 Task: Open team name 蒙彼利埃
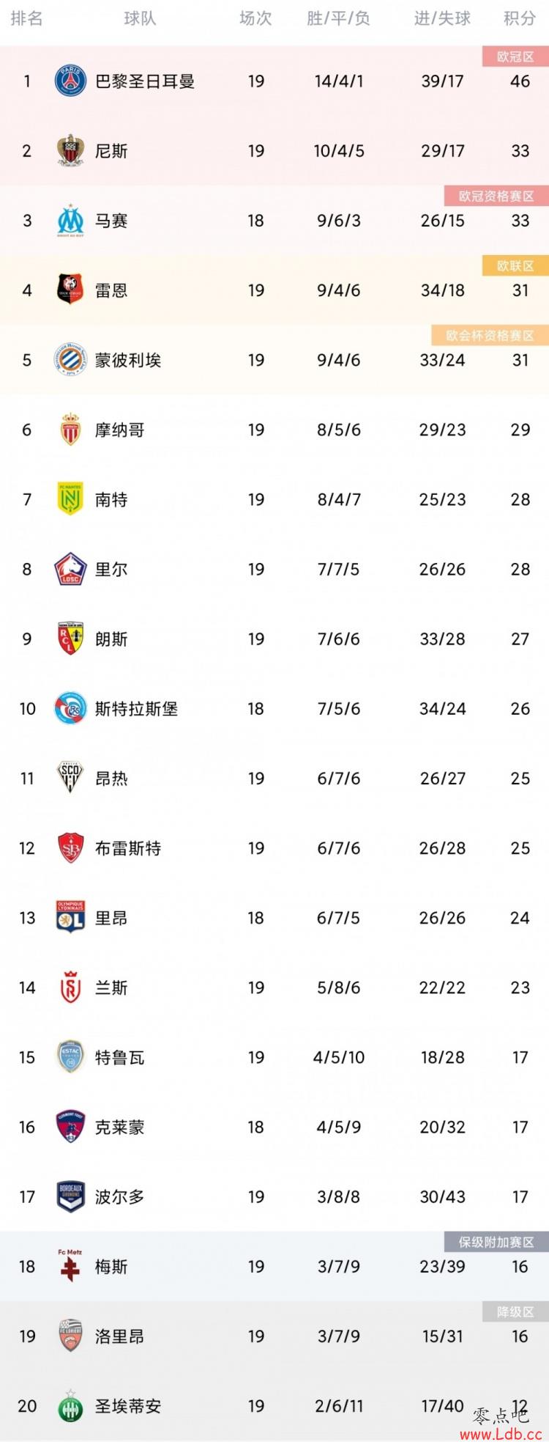(x=128, y=360)
